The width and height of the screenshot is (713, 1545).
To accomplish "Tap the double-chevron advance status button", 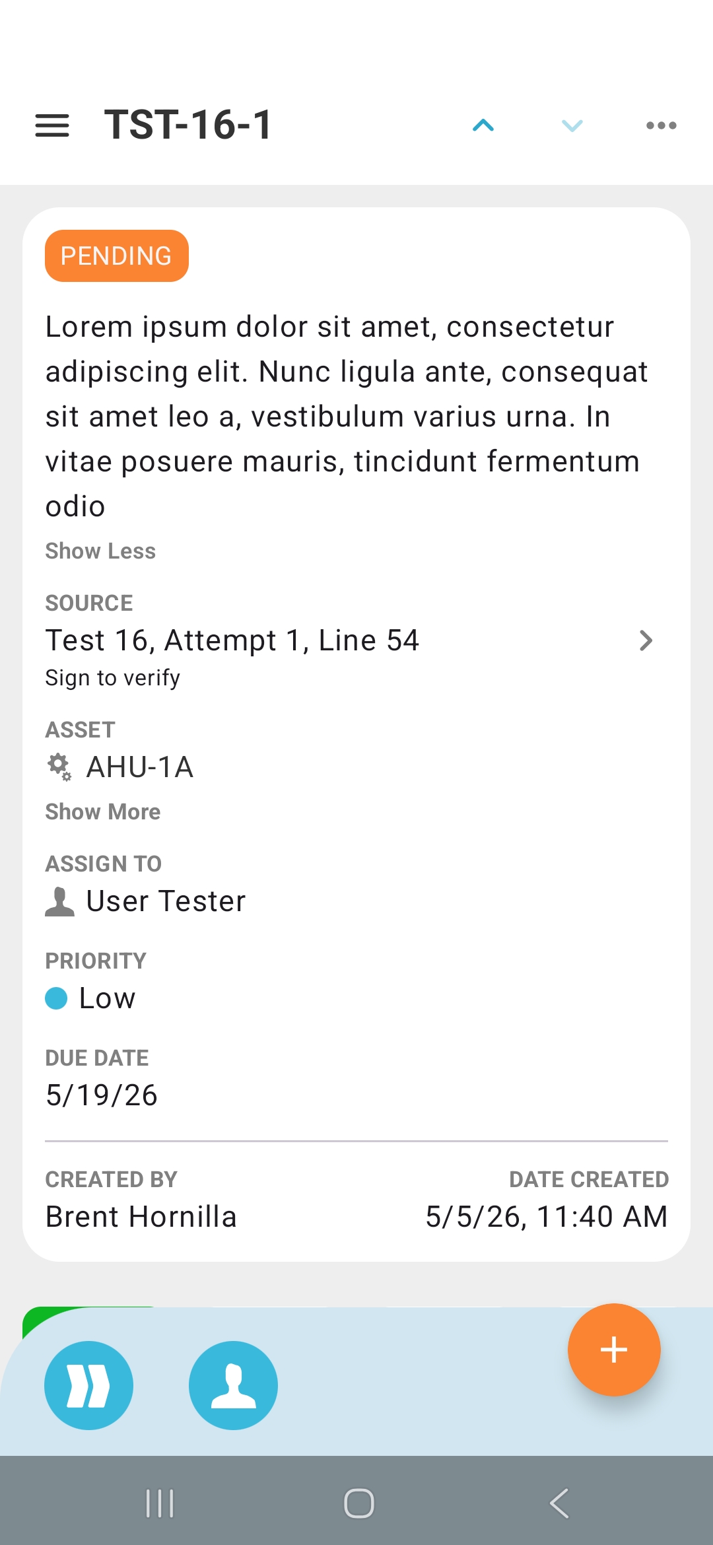I will tap(88, 1385).
